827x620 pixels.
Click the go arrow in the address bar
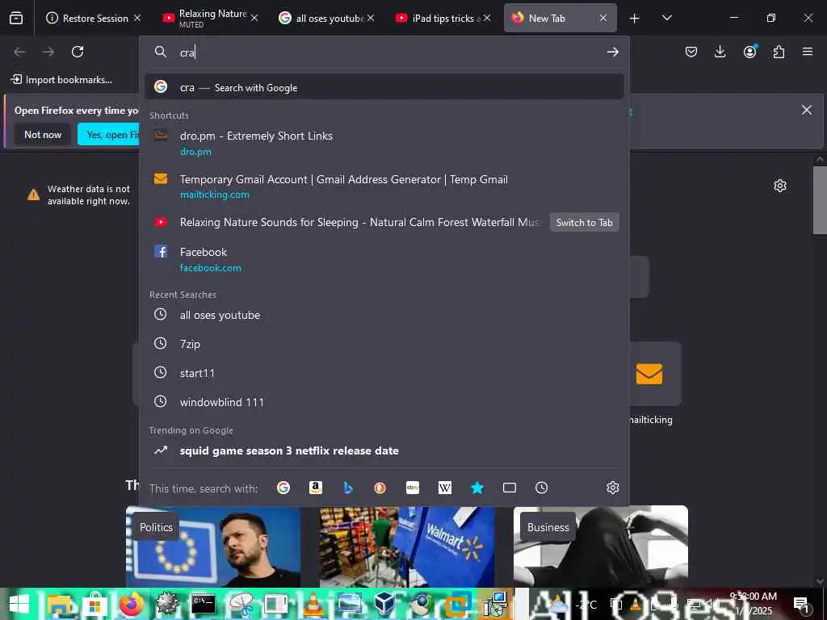click(x=612, y=52)
